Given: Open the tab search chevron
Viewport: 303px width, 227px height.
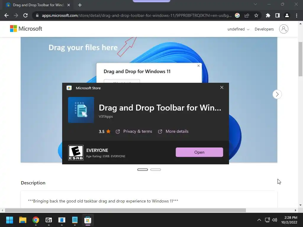Looking at the screenshot, I should point(255,4).
